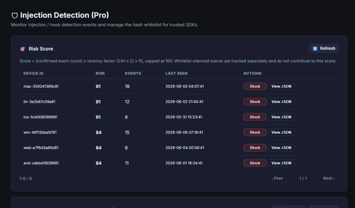
Task: View JSON for web-a7f6d3a89d81
Action: pos(281,148)
